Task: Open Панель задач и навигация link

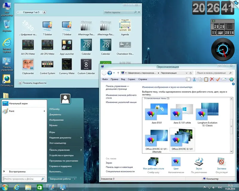Action: [119, 167]
